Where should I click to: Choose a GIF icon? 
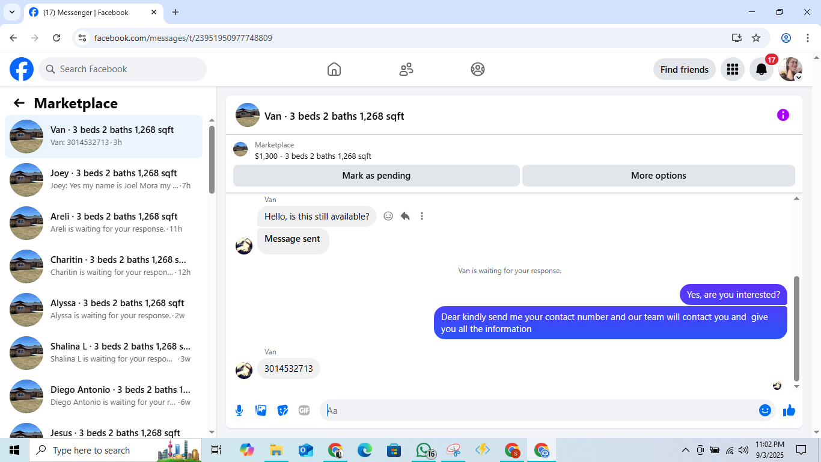(x=304, y=410)
